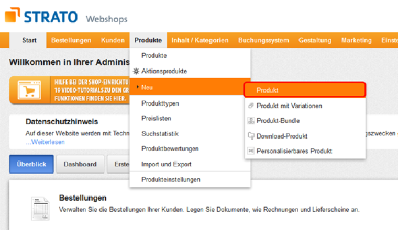Open the Gestaltung menu

[x=315, y=40]
